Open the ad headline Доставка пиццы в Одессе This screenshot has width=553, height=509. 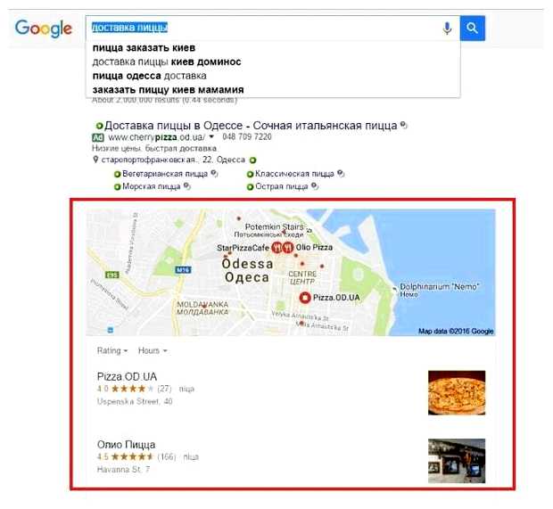point(251,126)
